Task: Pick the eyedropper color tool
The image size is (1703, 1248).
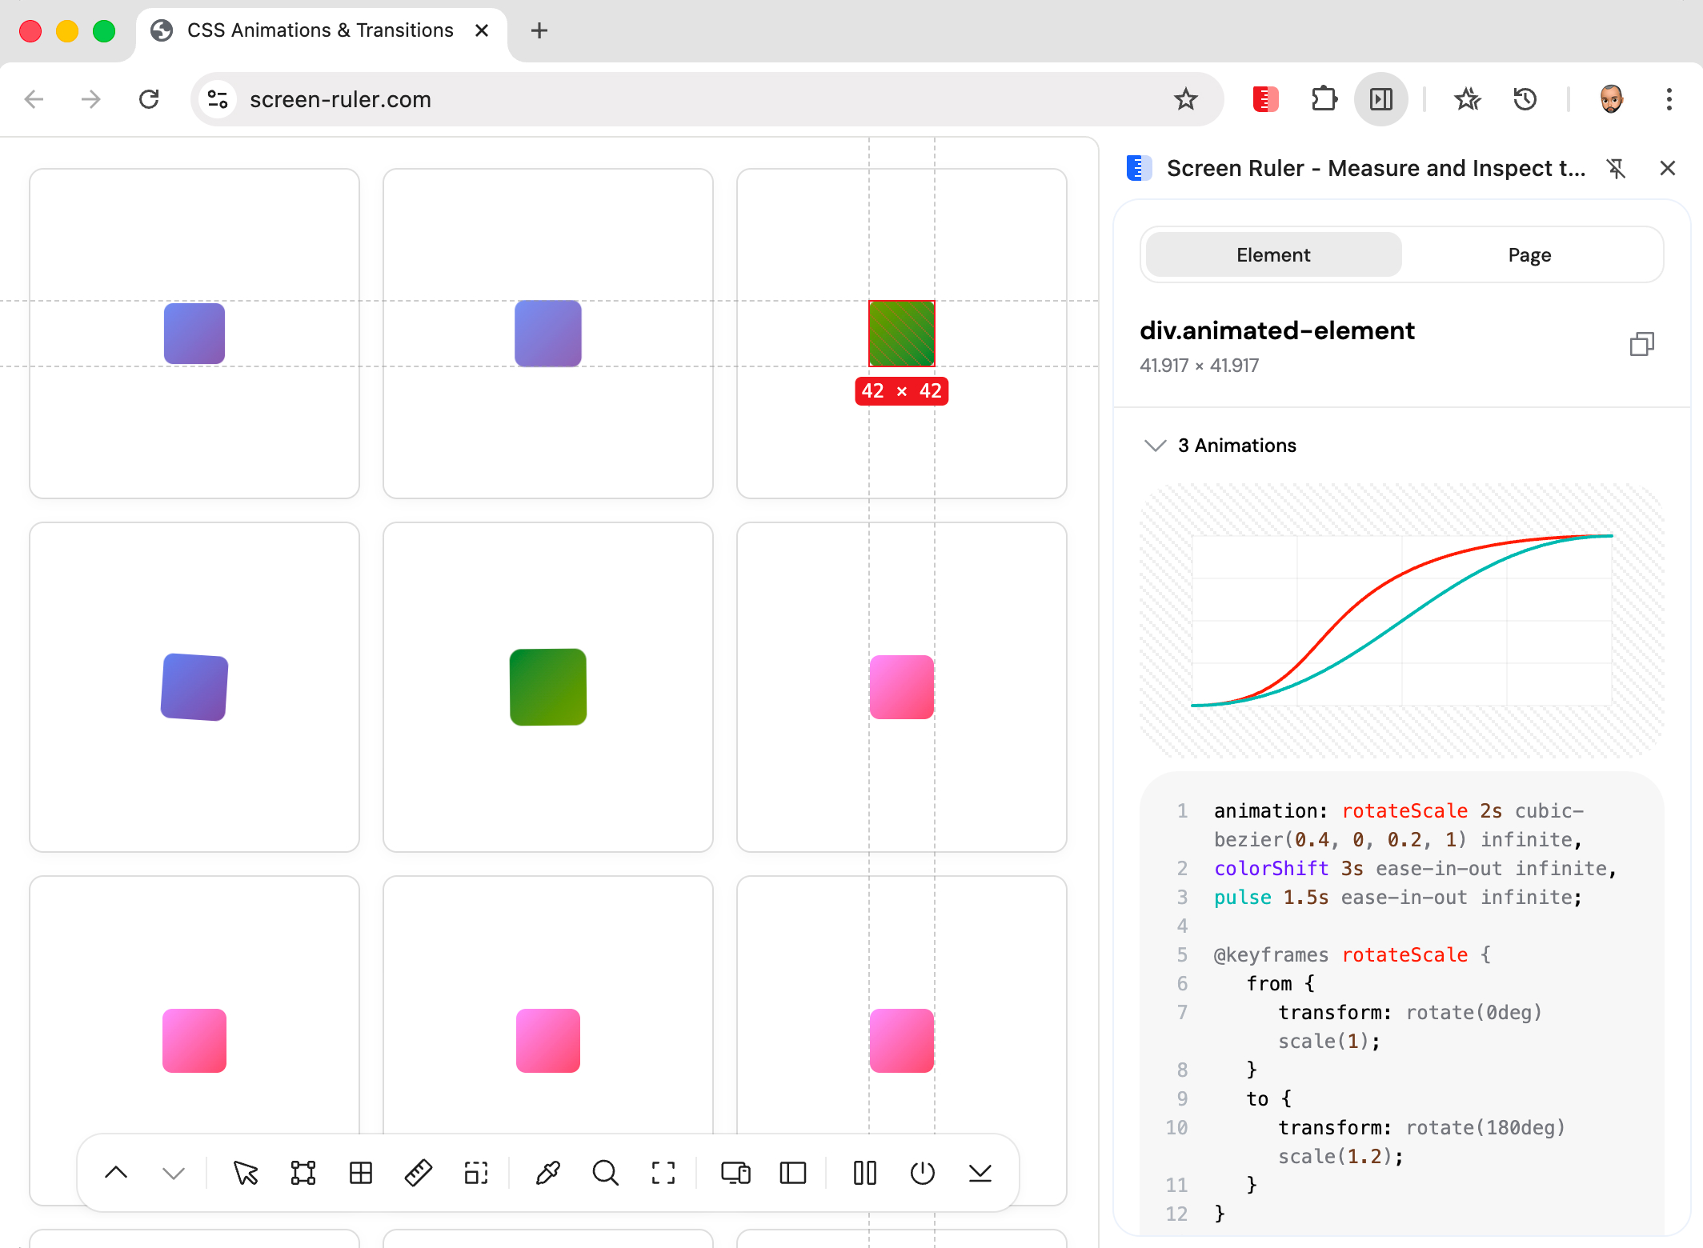Action: pyautogui.click(x=548, y=1173)
